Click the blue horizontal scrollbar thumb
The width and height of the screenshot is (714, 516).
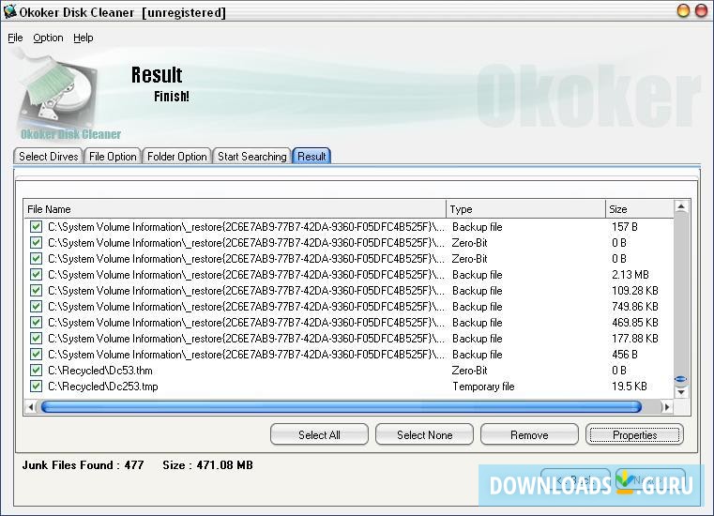point(342,406)
